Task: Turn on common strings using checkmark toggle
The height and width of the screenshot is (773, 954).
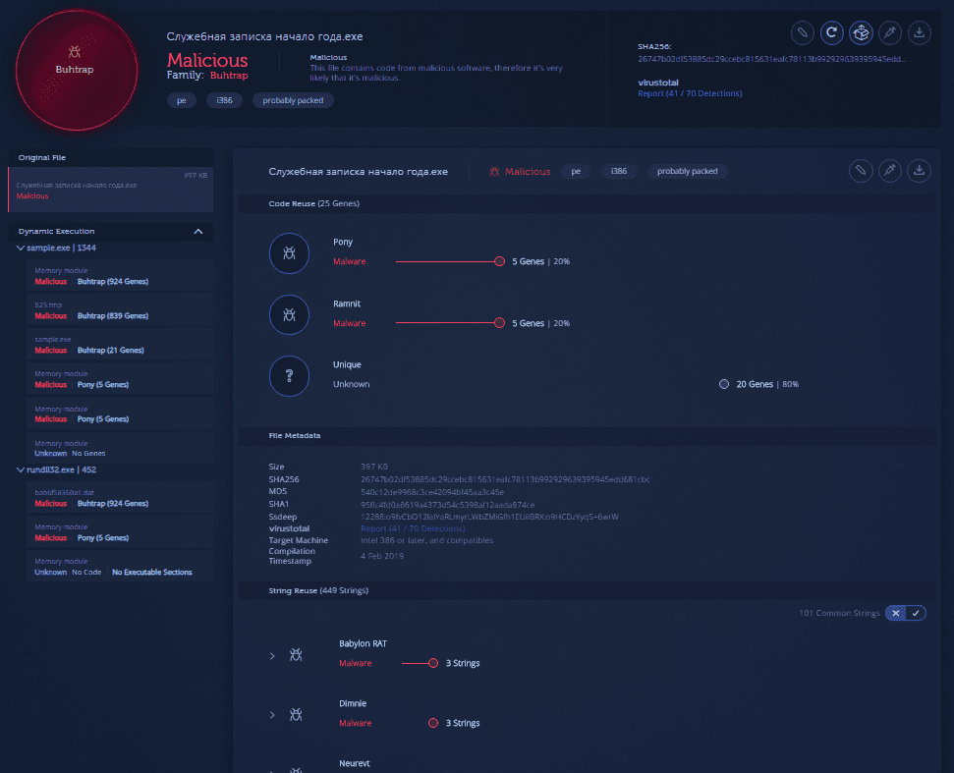Action: tap(916, 613)
